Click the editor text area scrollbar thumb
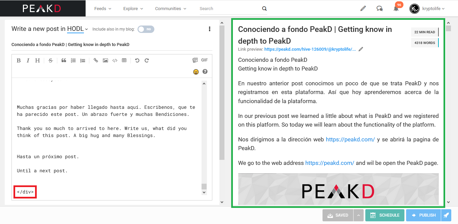458x224 pixels. (204, 186)
